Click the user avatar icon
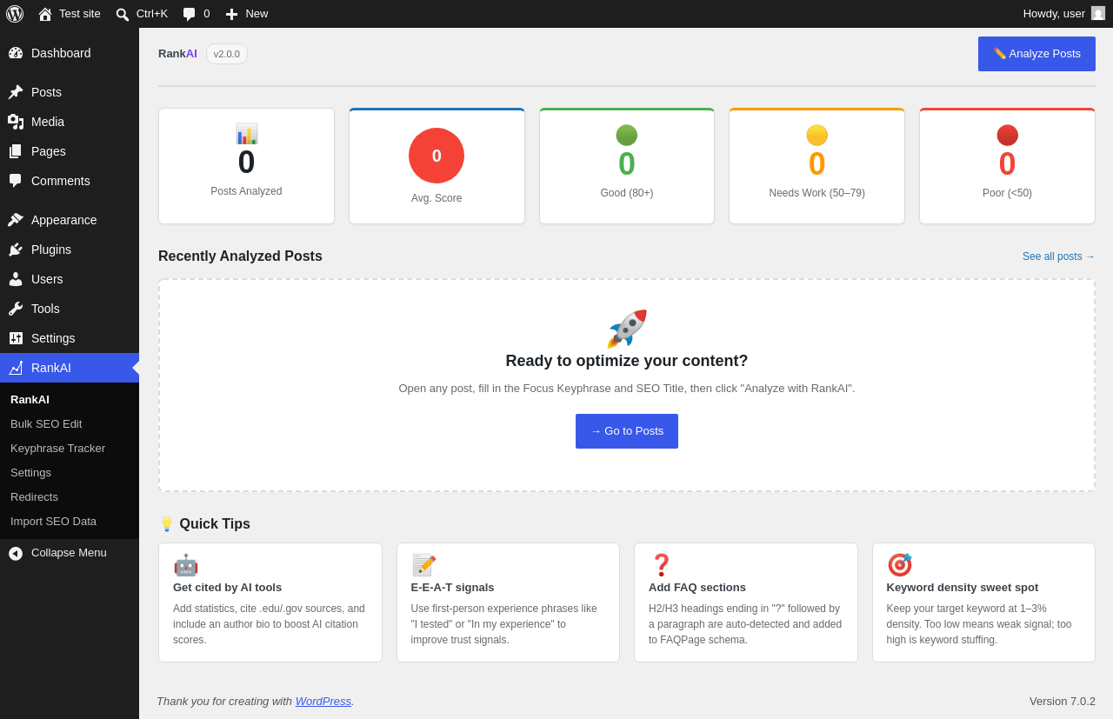The height and width of the screenshot is (719, 1113). click(1098, 13)
